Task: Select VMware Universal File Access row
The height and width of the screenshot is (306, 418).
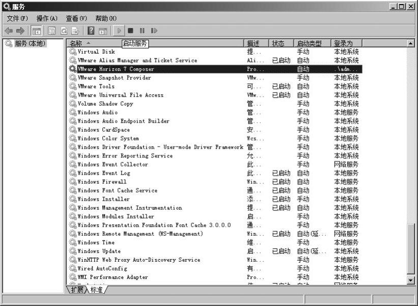Action: click(x=215, y=95)
